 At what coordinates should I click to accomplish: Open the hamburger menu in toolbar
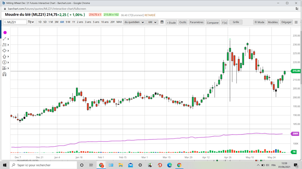point(296,22)
